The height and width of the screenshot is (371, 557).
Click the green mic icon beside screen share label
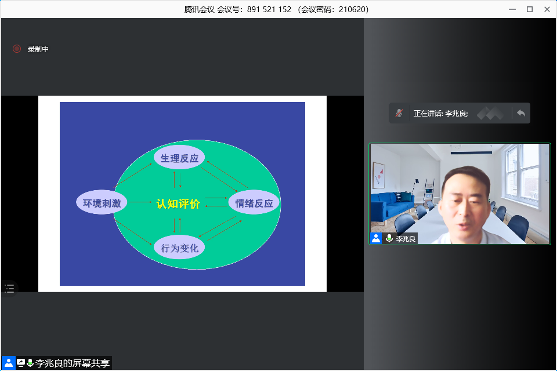point(30,363)
